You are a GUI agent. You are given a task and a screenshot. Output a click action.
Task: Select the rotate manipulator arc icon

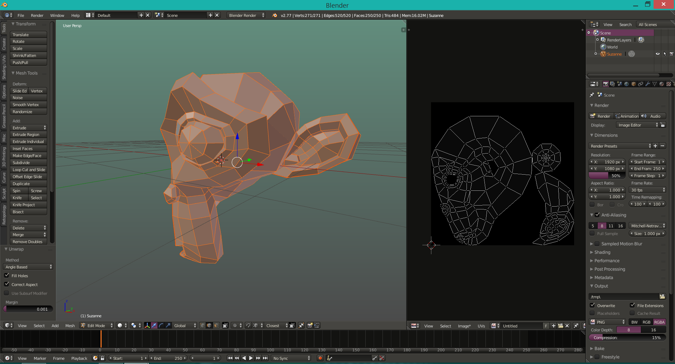coord(161,326)
